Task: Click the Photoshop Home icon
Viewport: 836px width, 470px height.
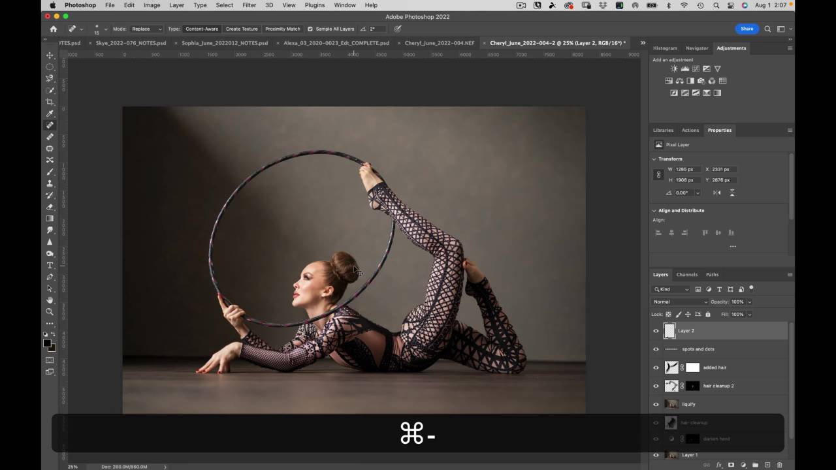Action: pos(53,29)
